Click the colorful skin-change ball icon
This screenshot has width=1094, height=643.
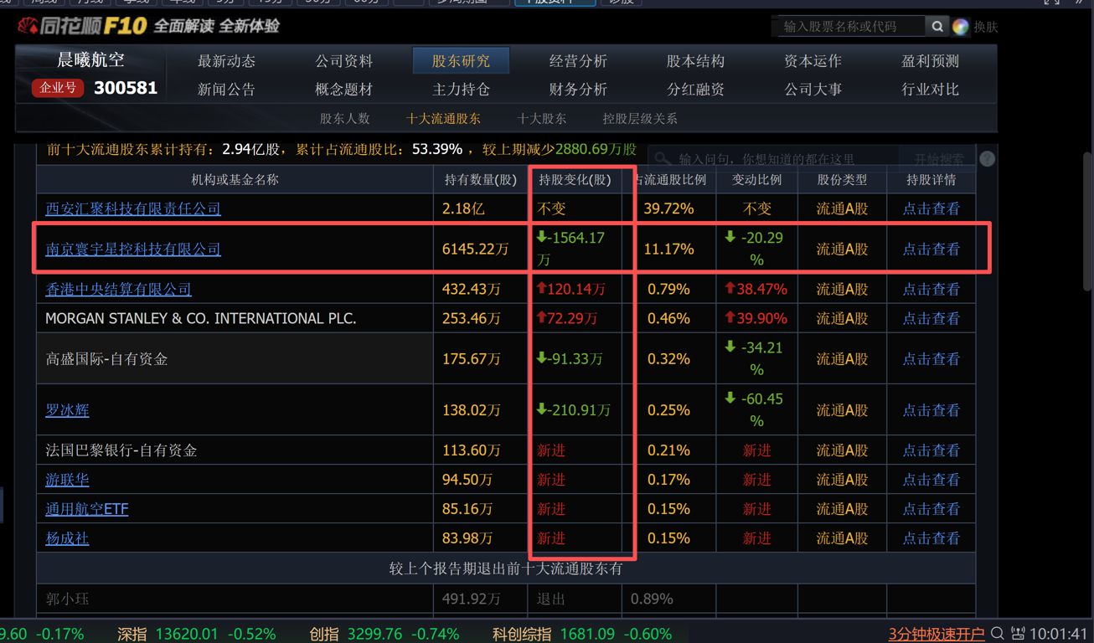pyautogui.click(x=961, y=27)
